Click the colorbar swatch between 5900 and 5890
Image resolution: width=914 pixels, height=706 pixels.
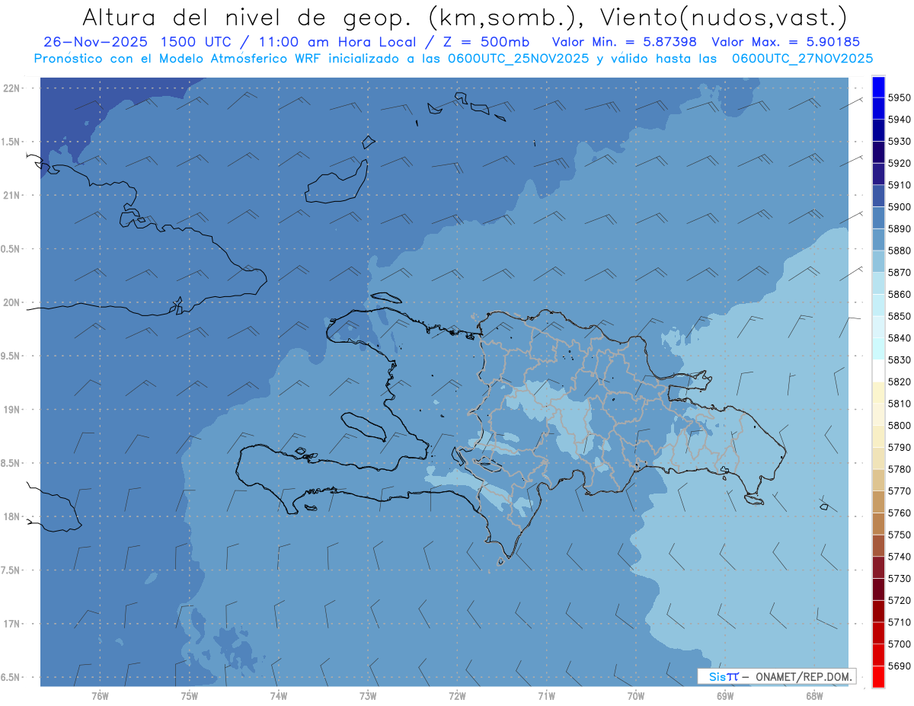click(878, 218)
